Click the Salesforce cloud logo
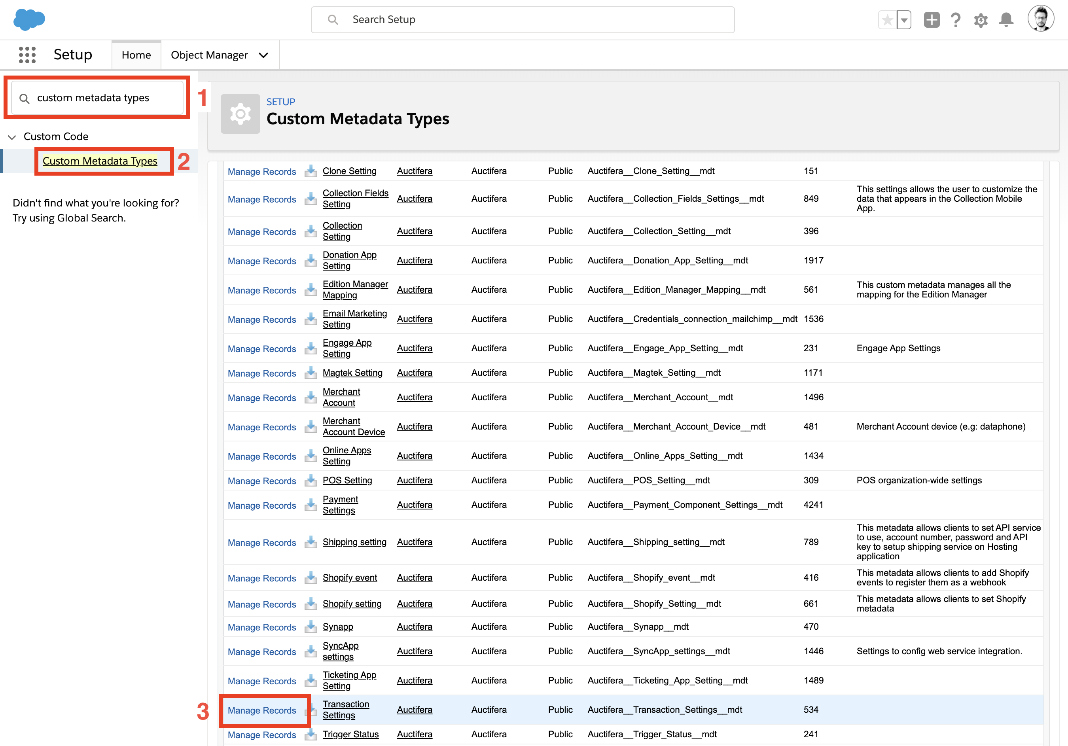This screenshot has width=1068, height=746. [x=29, y=19]
